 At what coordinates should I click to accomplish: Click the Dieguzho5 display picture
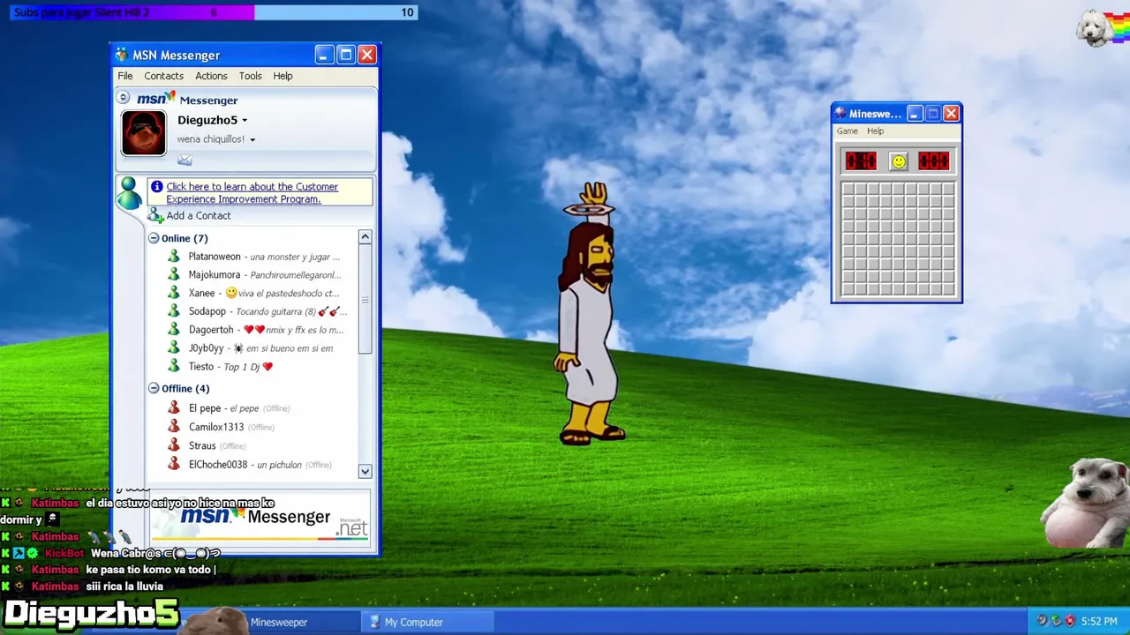[144, 133]
